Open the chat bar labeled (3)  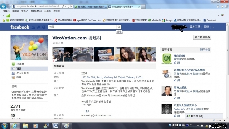click(x=204, y=116)
